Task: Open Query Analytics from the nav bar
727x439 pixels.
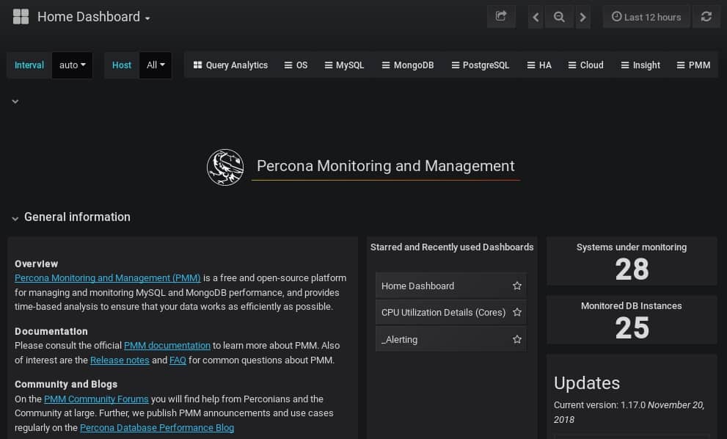Action: [230, 65]
